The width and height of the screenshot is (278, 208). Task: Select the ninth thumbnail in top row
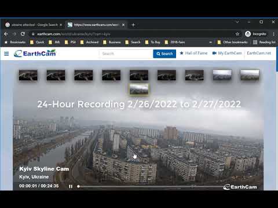(250, 75)
